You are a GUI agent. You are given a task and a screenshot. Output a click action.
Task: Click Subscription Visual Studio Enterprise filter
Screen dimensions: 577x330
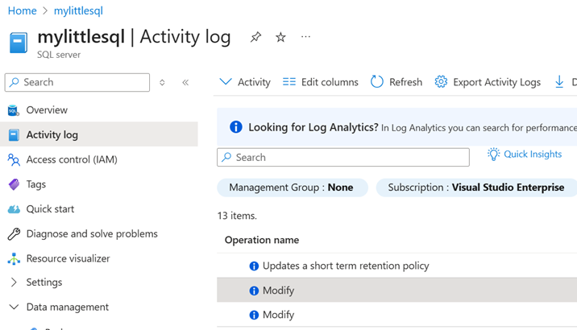click(476, 188)
